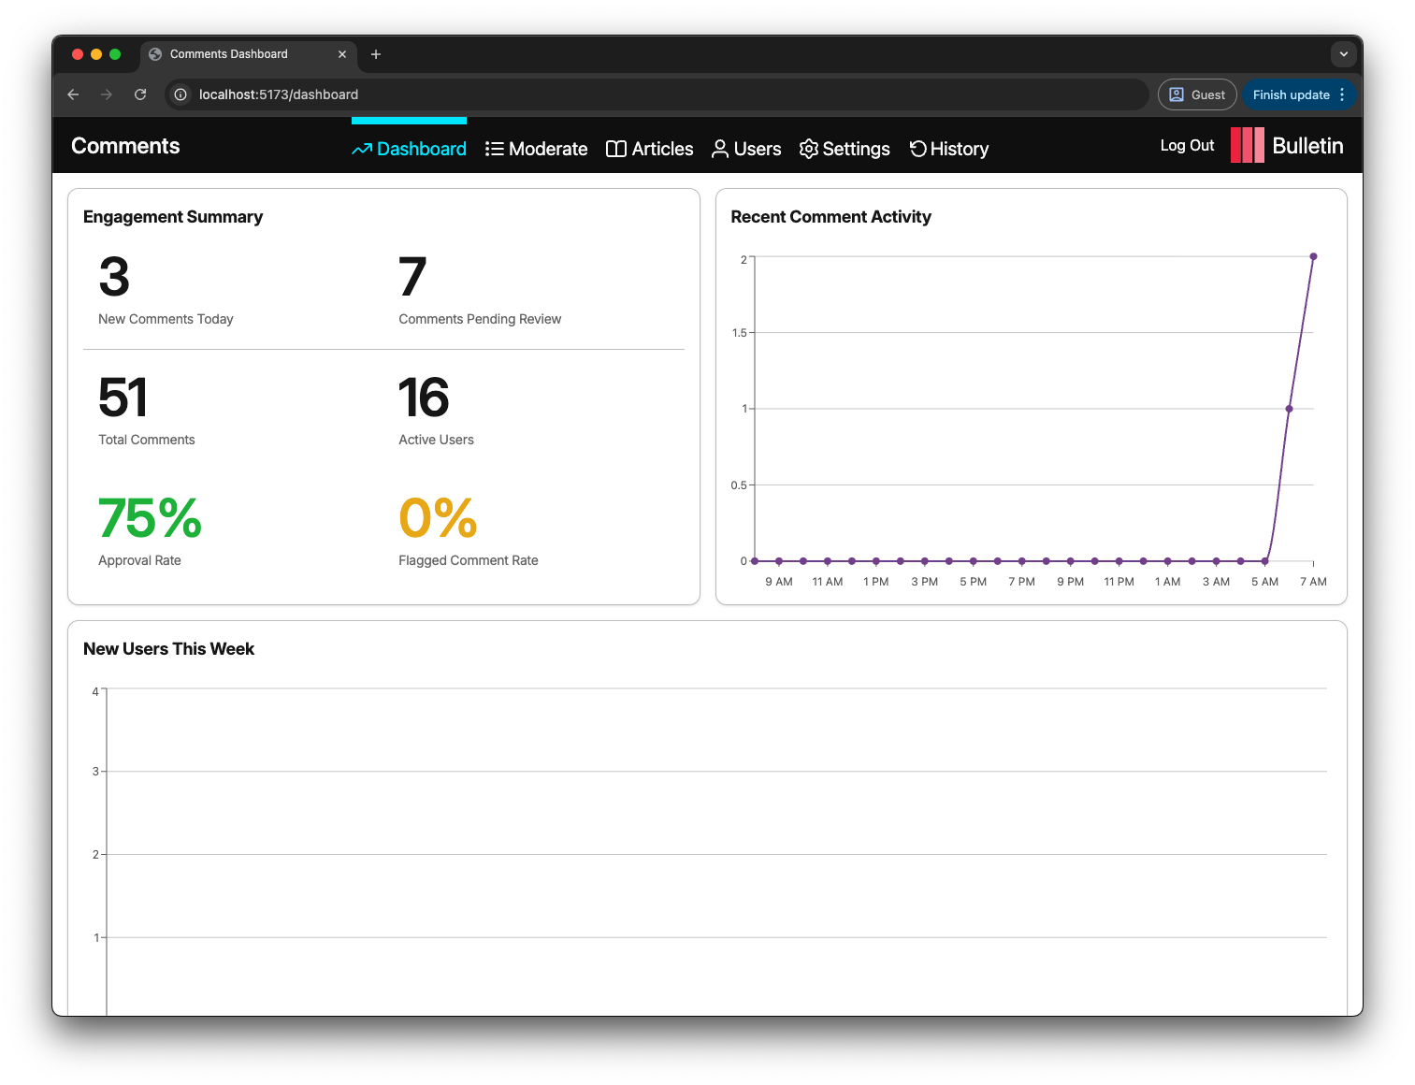Image resolution: width=1415 pixels, height=1085 pixels.
Task: Go back using the browser back arrow
Action: 73,94
